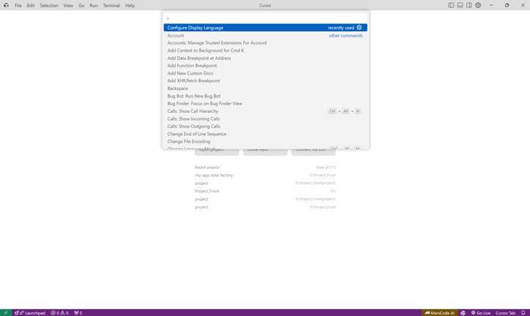Open the View menu

pyautogui.click(x=68, y=5)
